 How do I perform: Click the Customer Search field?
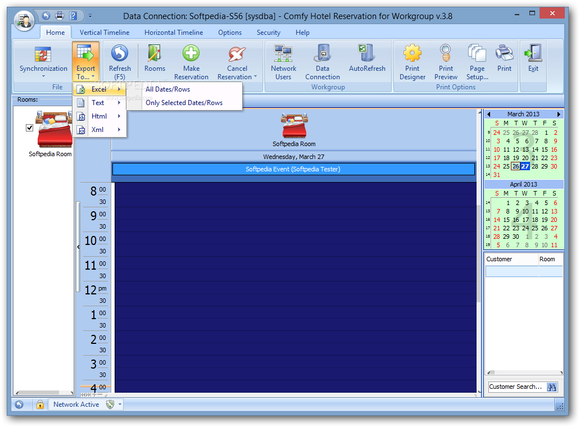[x=516, y=387]
